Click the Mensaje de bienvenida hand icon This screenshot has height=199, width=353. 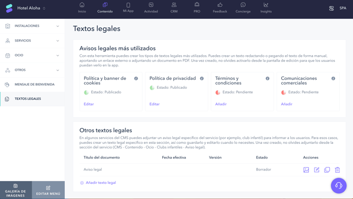click(7, 85)
